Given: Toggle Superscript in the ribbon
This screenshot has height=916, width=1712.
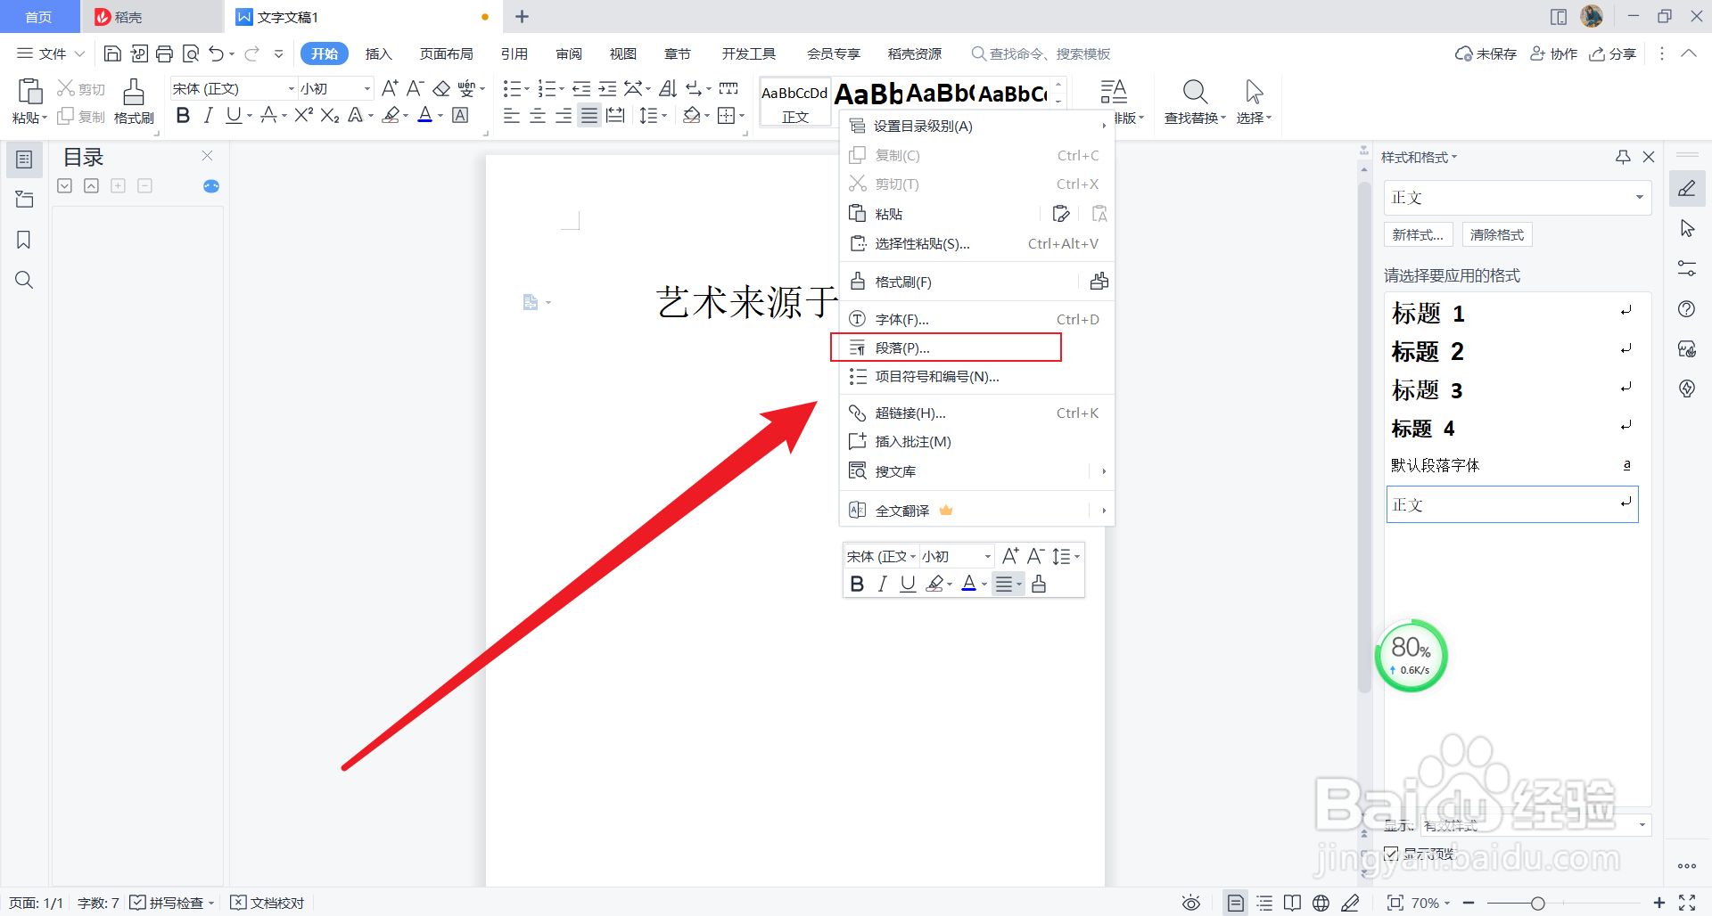Looking at the screenshot, I should [303, 115].
